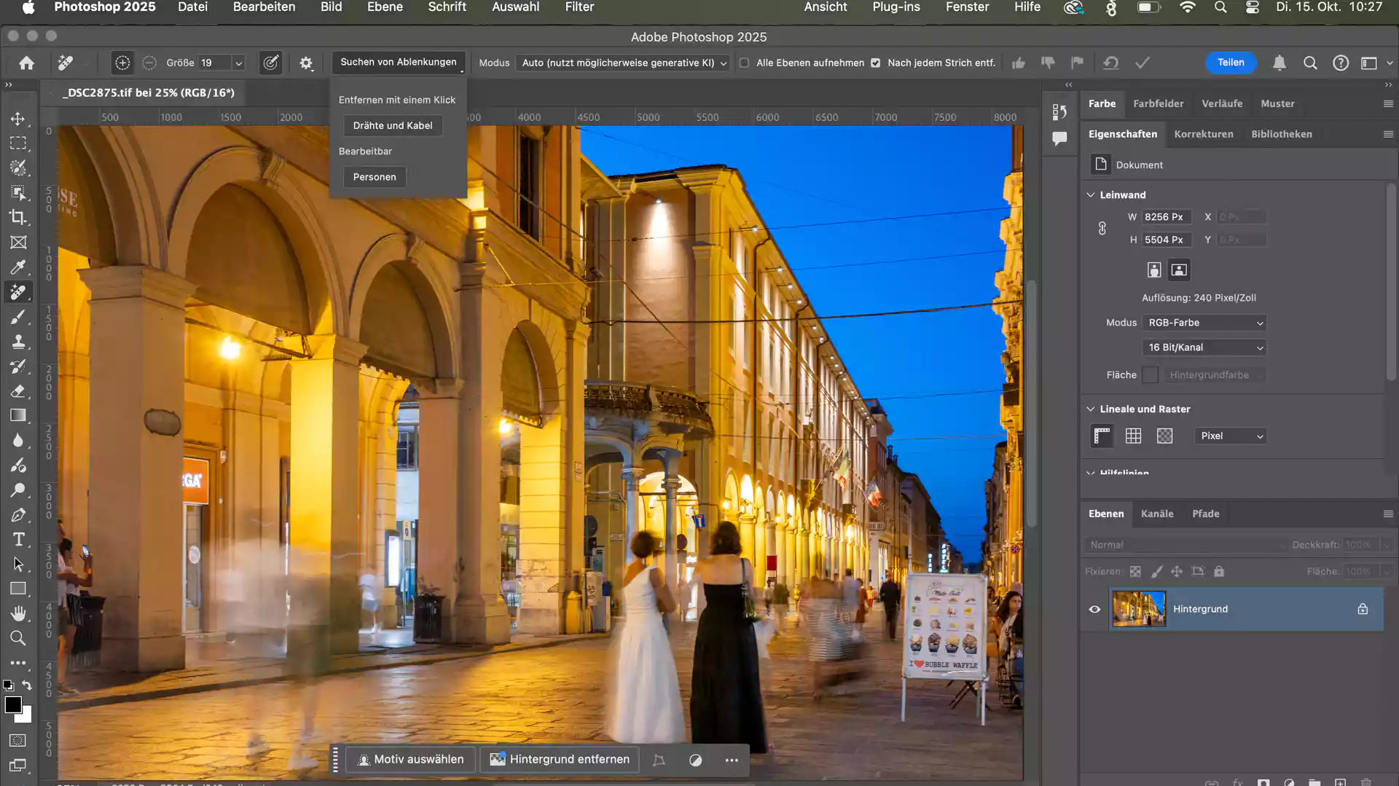Select the Path Selection tool

point(18,565)
